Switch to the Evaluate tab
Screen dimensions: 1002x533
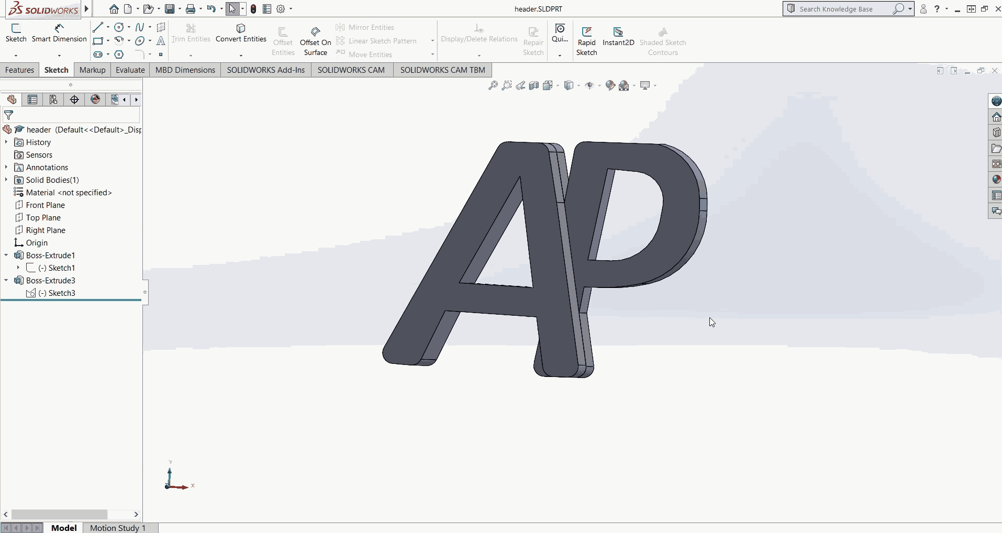point(130,70)
